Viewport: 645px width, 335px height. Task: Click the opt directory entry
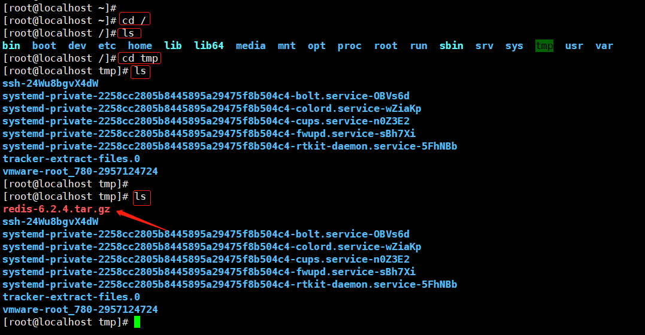pyautogui.click(x=317, y=46)
